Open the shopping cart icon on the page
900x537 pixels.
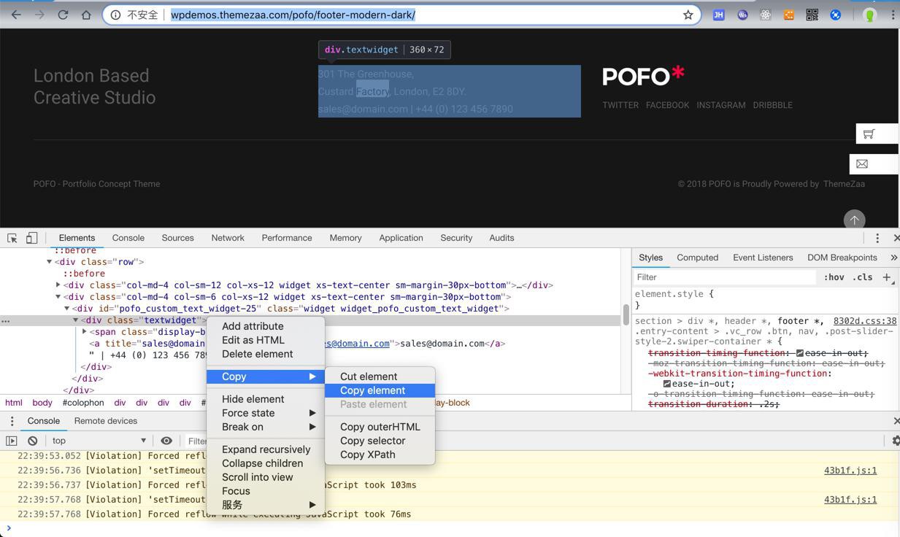pos(869,134)
